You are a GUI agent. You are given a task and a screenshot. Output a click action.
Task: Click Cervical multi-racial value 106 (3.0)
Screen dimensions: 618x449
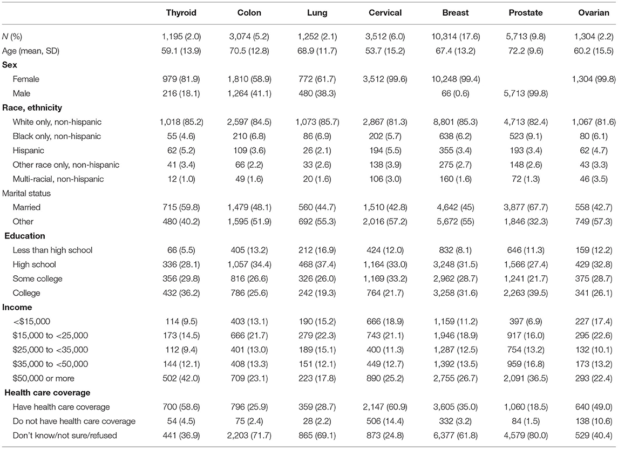tap(385, 179)
